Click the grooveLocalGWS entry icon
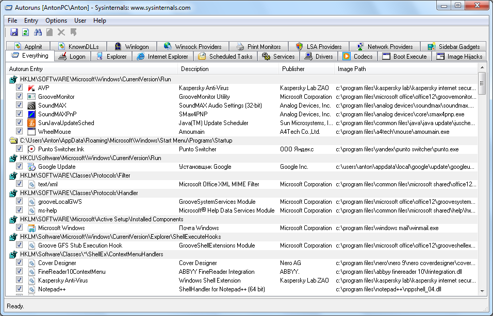 pyautogui.click(x=31, y=202)
